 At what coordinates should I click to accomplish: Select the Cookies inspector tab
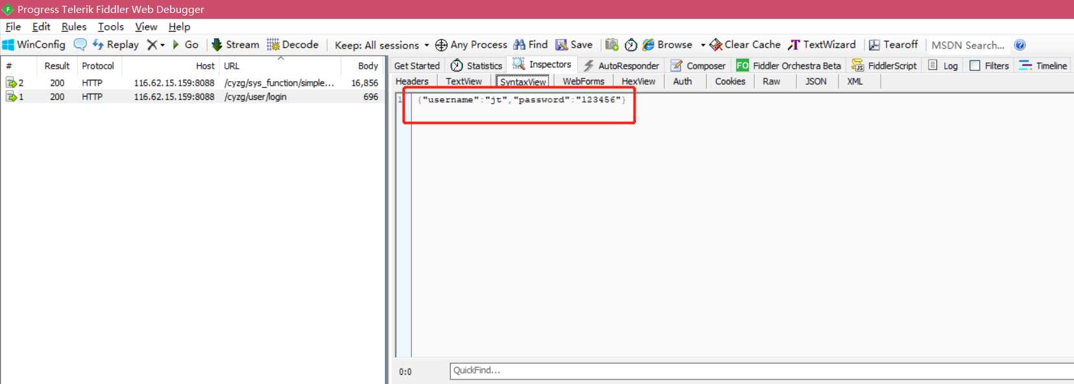click(730, 81)
